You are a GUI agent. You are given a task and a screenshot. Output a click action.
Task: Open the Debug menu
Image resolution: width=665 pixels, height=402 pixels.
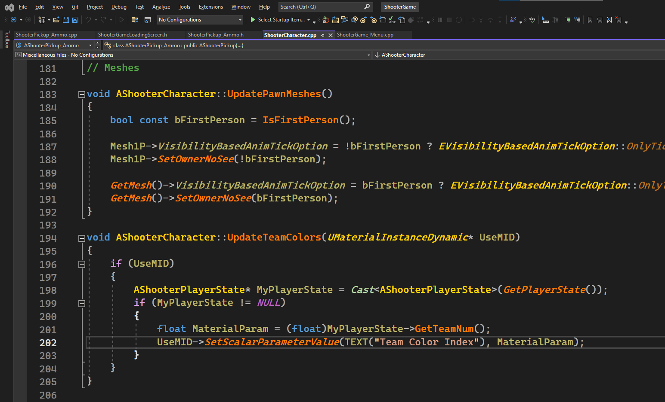(x=119, y=7)
